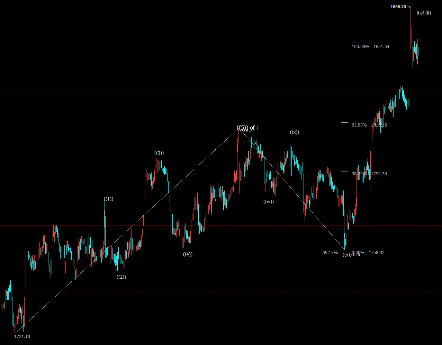
Task: Click the ((5)) of i label
Action: coord(247,128)
